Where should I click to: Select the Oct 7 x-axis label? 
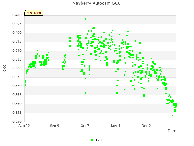pos(85,126)
